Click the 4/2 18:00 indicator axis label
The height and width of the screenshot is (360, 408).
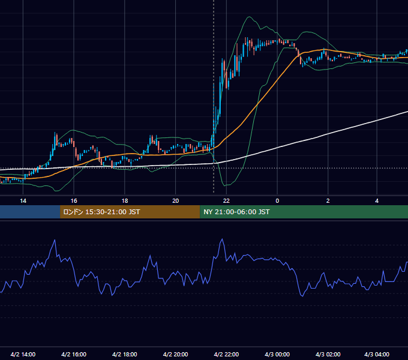[x=125, y=354]
